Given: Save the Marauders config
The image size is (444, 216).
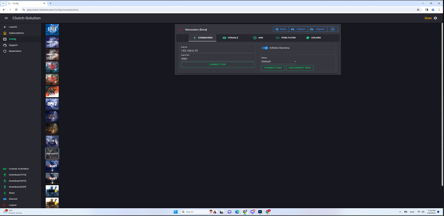Looking at the screenshot, I should click(281, 29).
